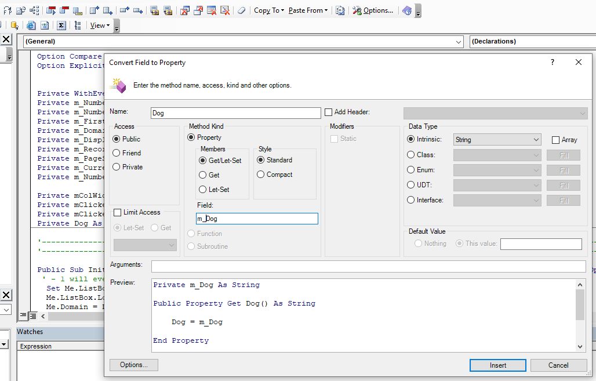Viewport: 596px width, 381px height.
Task: Select Standard style radio button
Action: (x=260, y=160)
